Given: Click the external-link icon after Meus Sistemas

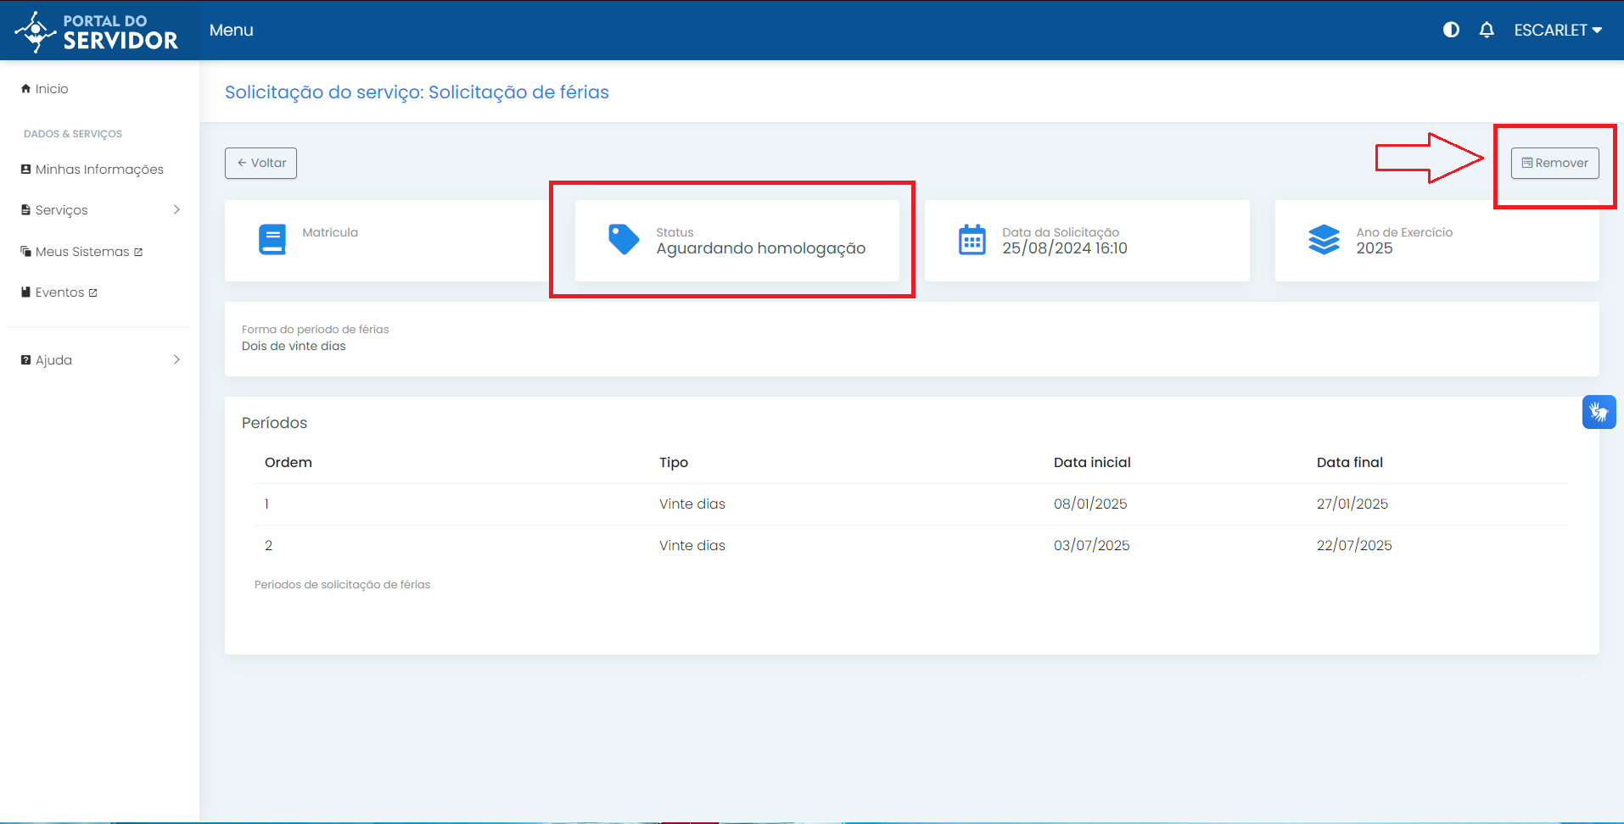Looking at the screenshot, I should coord(138,252).
